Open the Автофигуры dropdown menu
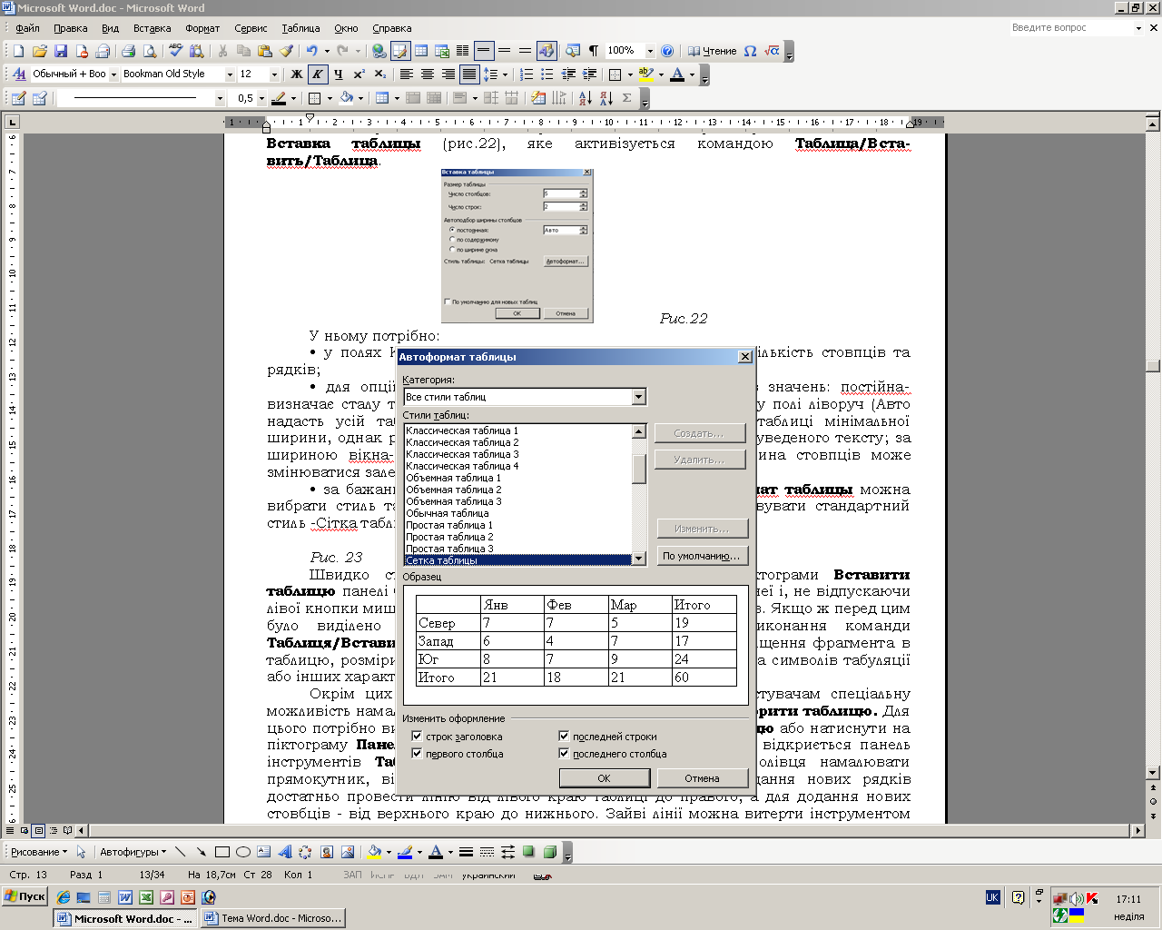Image resolution: width=1162 pixels, height=930 pixels. click(x=133, y=852)
